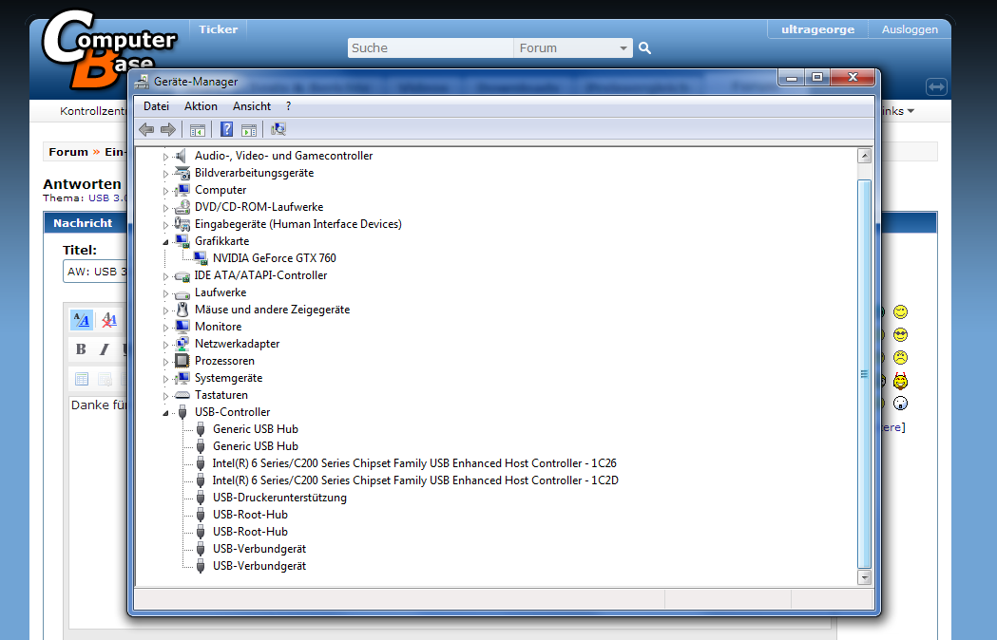Click the USB 3.0 Thema link
997x640 pixels.
[107, 198]
